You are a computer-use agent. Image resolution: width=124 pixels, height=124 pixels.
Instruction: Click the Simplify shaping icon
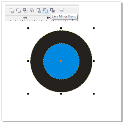coord(32,11)
